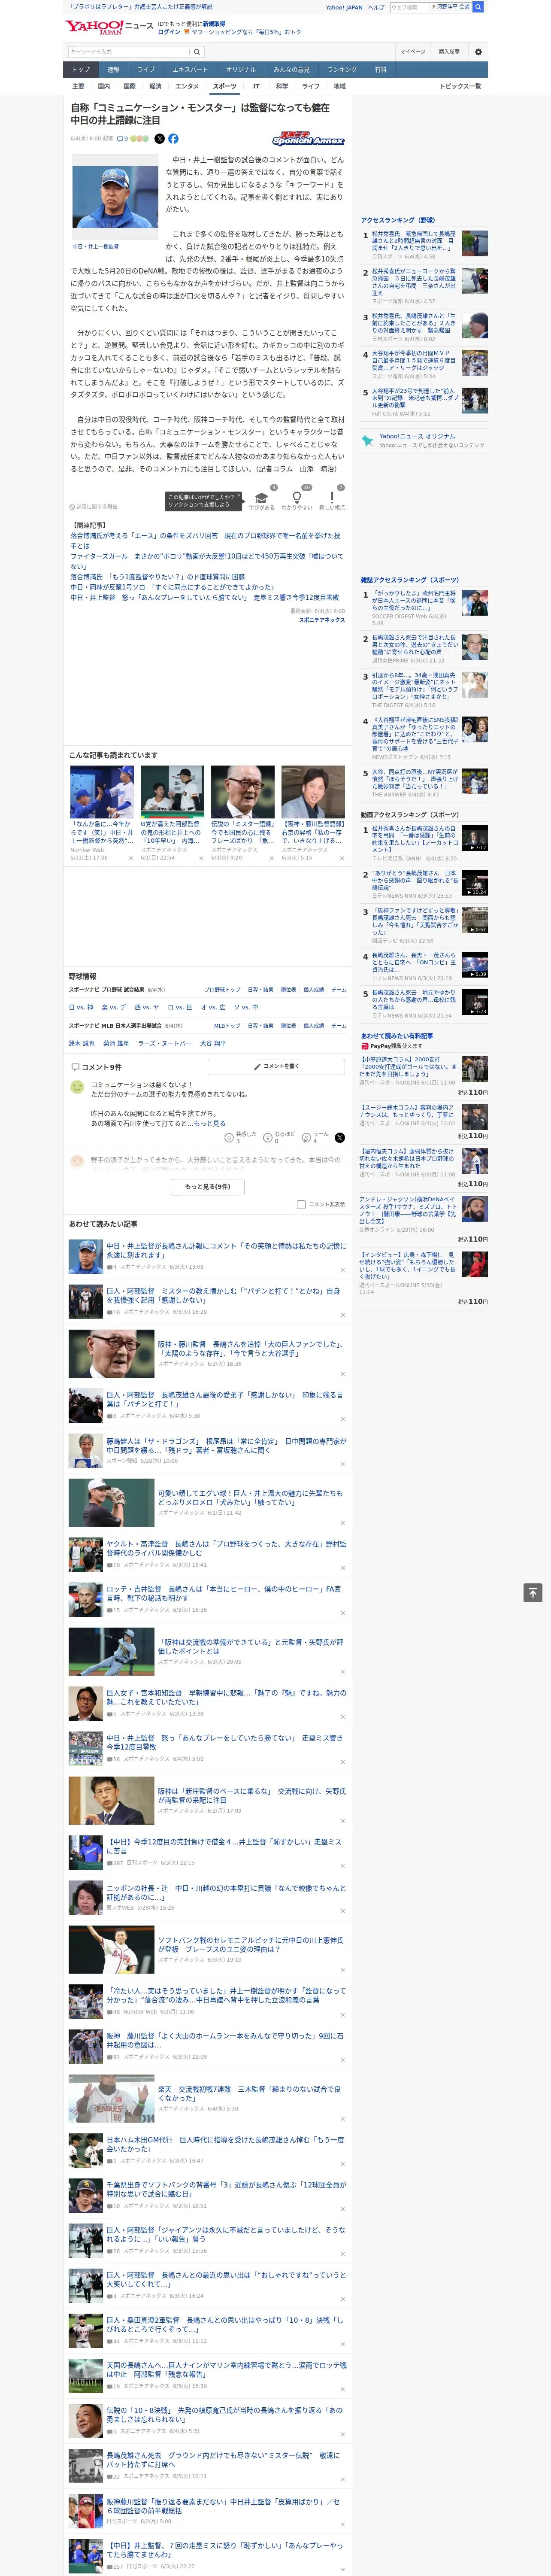Screen dimensions: 551x2576
Task: Click the Sponichi Annex logo
Action: point(308,139)
